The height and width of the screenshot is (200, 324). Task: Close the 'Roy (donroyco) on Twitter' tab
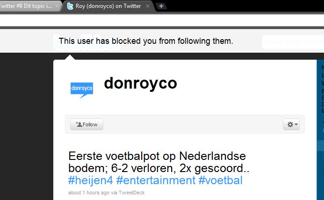pos(148,6)
